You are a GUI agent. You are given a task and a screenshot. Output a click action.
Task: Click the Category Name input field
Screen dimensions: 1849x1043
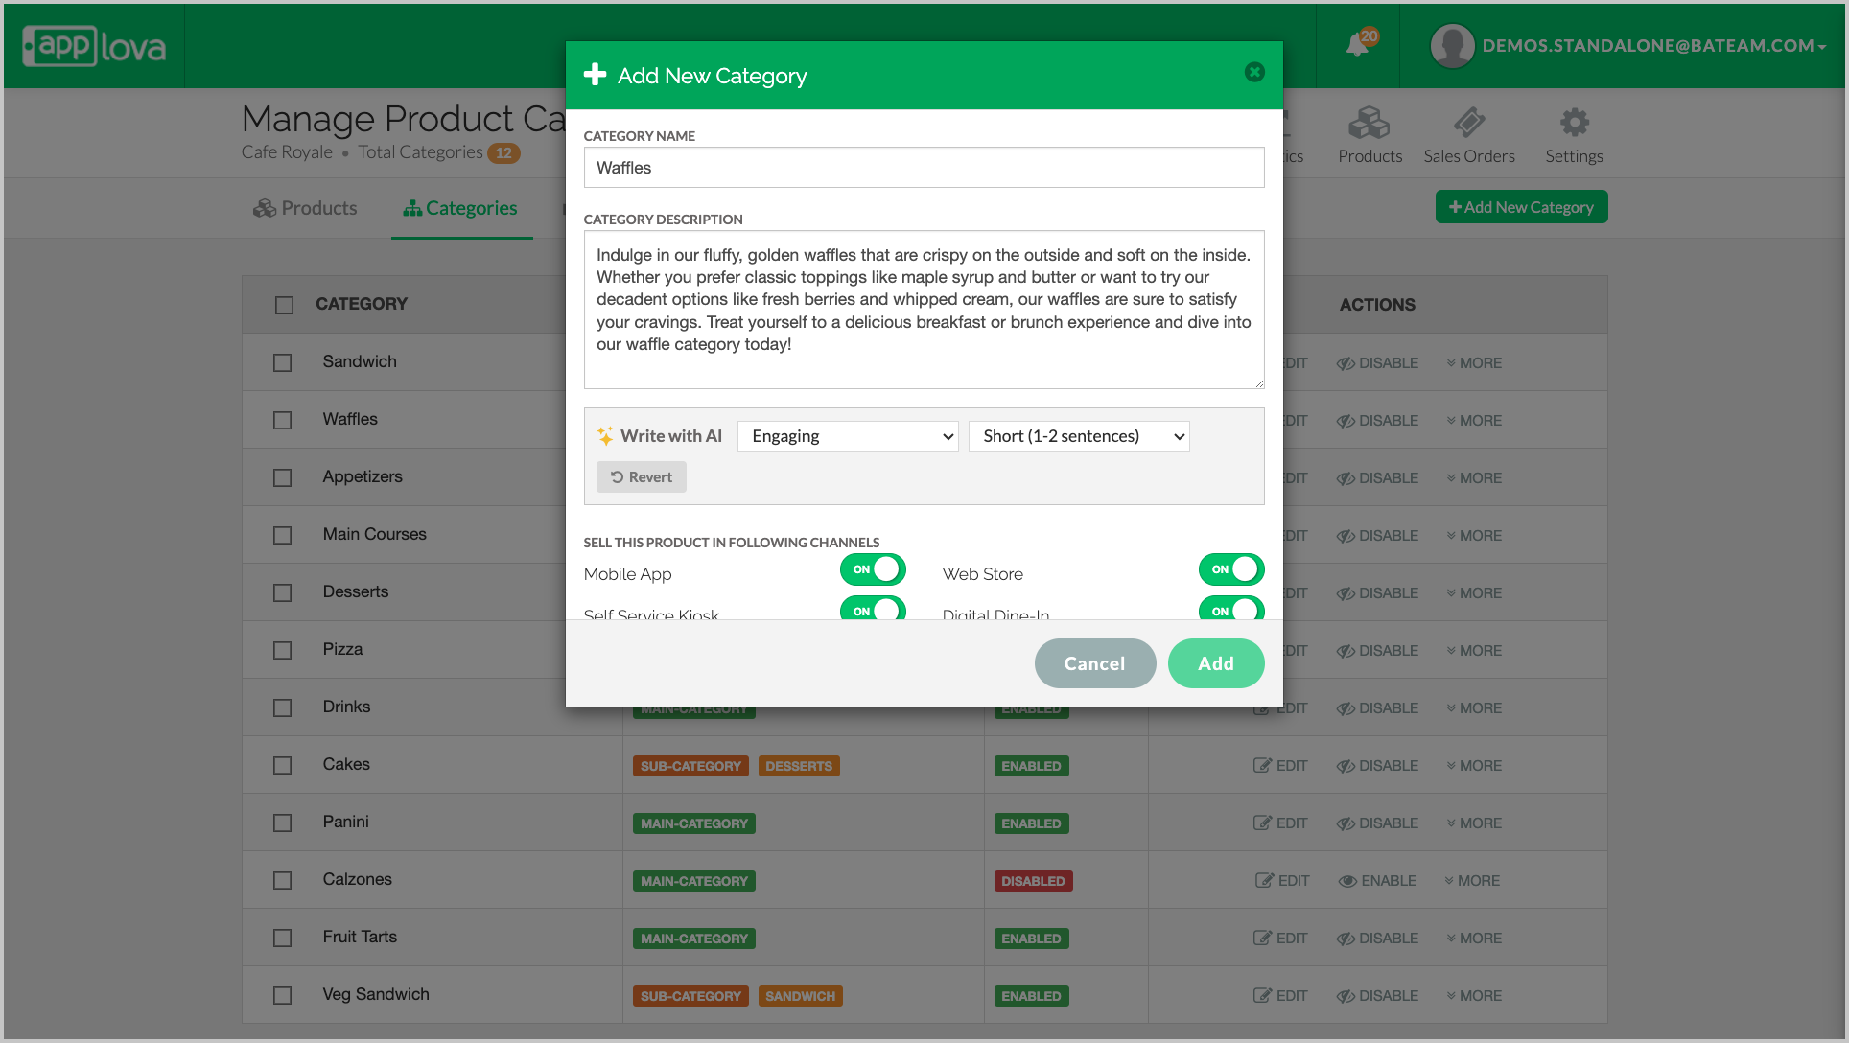click(x=923, y=168)
